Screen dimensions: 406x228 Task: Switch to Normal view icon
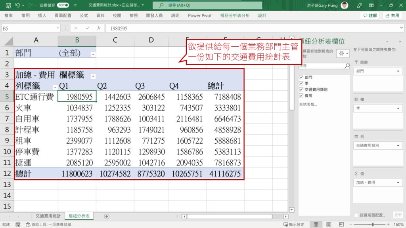click(x=316, y=224)
